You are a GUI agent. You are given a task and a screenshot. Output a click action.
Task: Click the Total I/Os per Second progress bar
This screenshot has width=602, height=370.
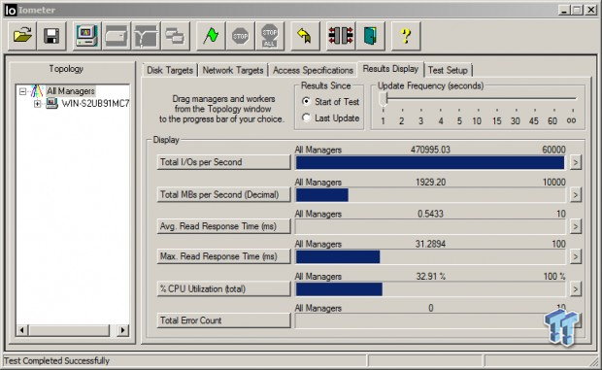coord(430,163)
